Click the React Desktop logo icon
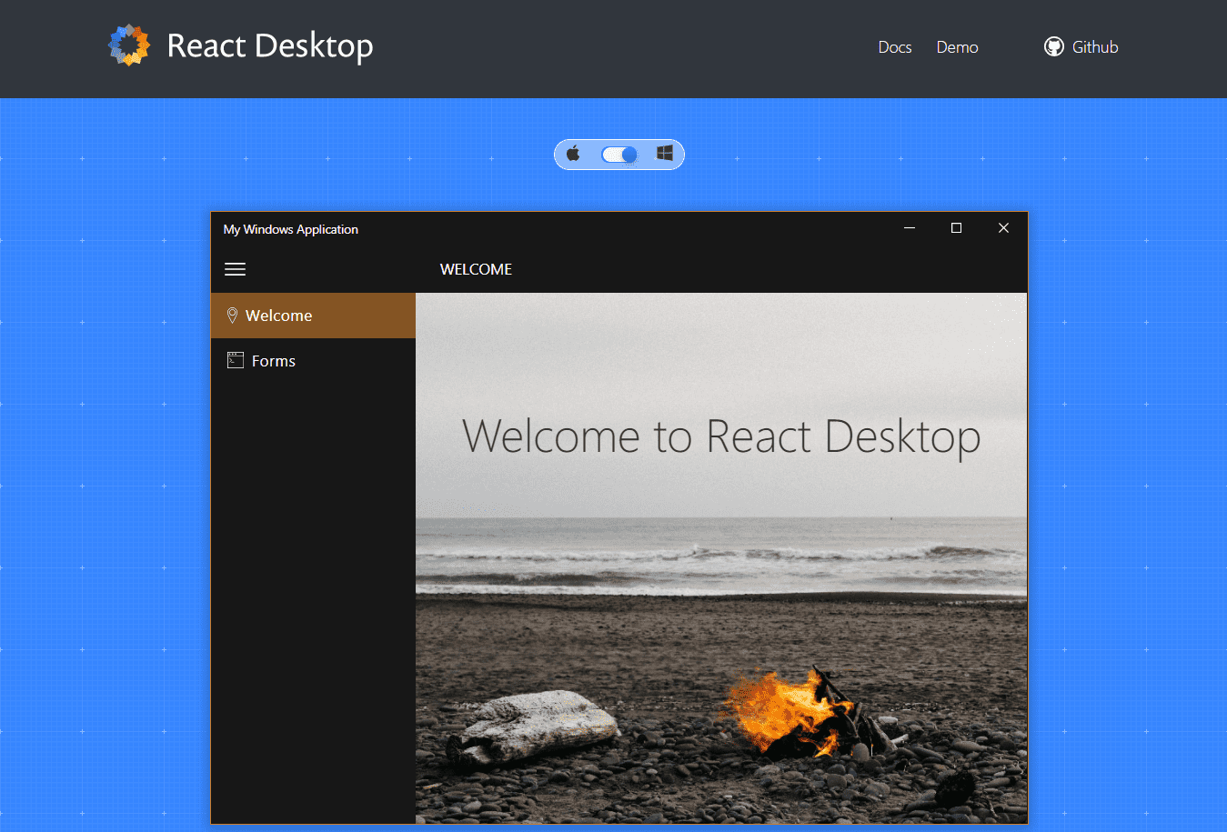The image size is (1227, 832). 129,45
